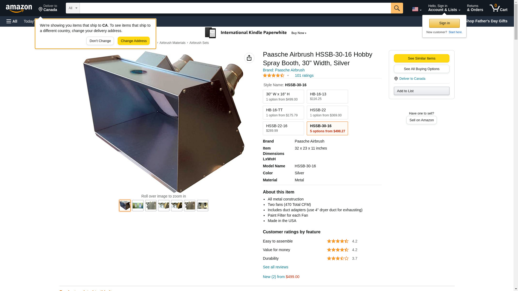Viewport: 518px width, 291px height.
Task: Click the Amazon logo
Action: click(x=19, y=8)
